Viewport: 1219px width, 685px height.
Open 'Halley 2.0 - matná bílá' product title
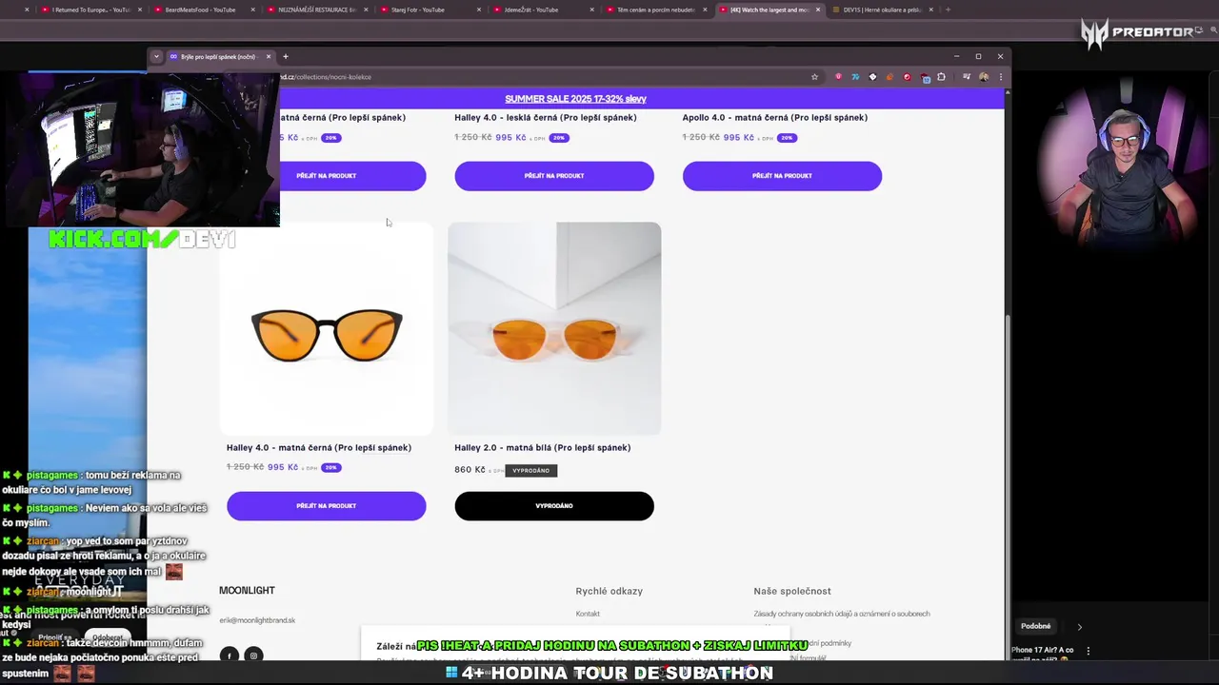pyautogui.click(x=543, y=448)
